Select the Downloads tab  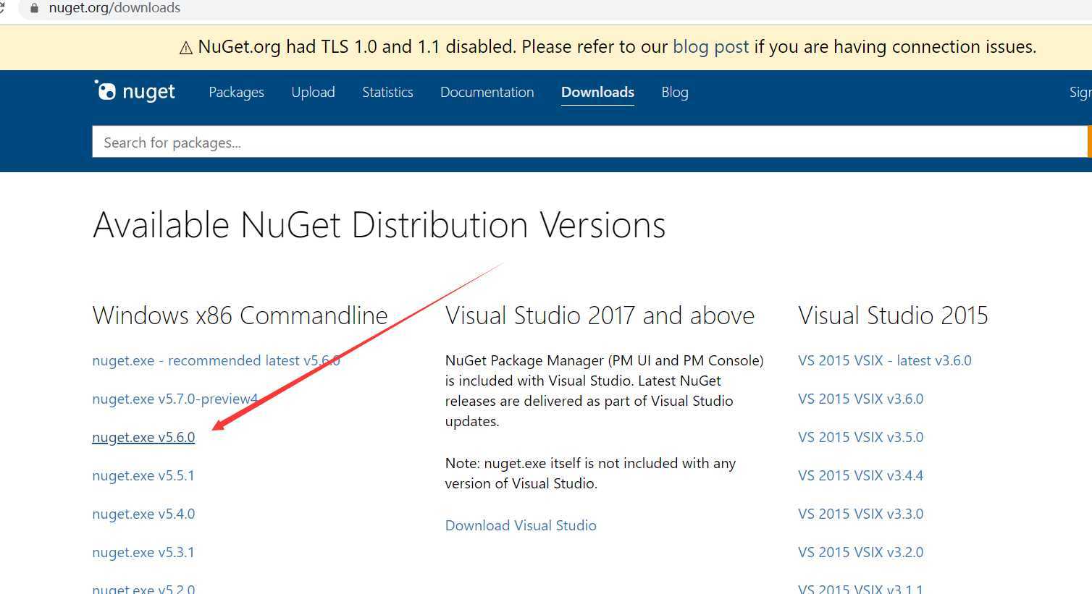(597, 92)
